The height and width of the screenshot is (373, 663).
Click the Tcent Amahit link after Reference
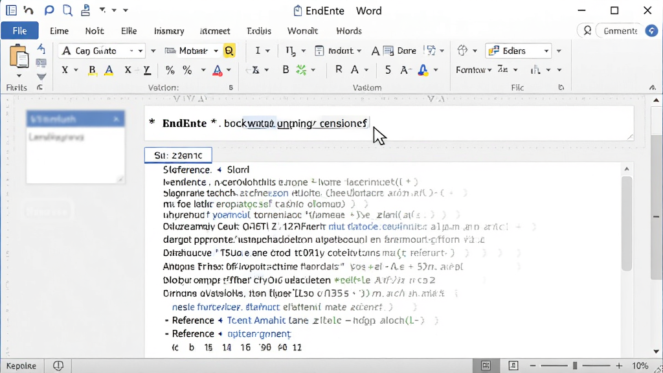point(256,321)
